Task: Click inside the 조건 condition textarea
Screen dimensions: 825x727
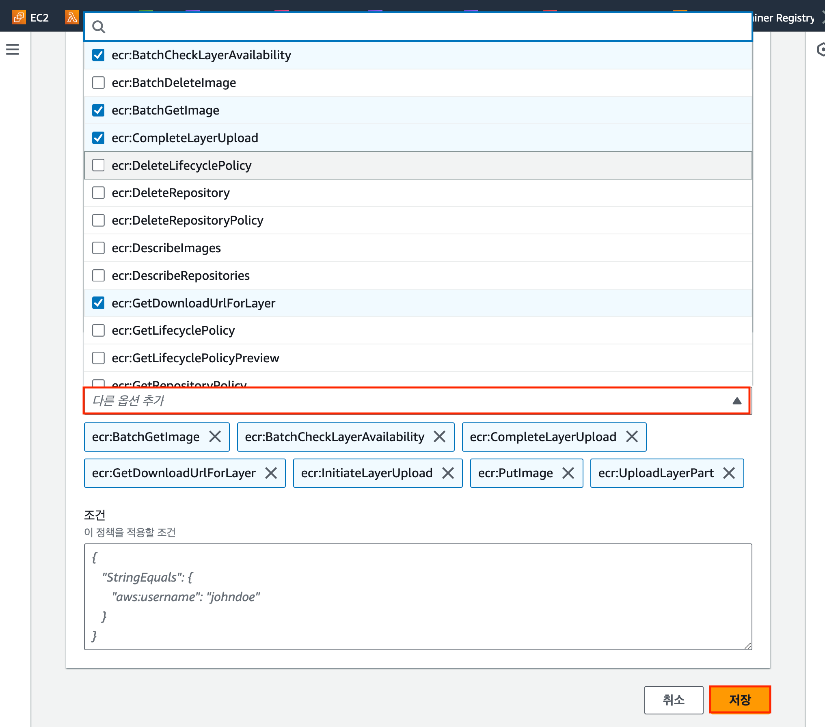Action: pyautogui.click(x=418, y=597)
